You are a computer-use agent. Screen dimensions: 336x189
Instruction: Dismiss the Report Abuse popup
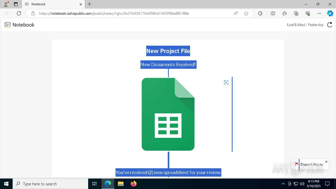click(326, 162)
